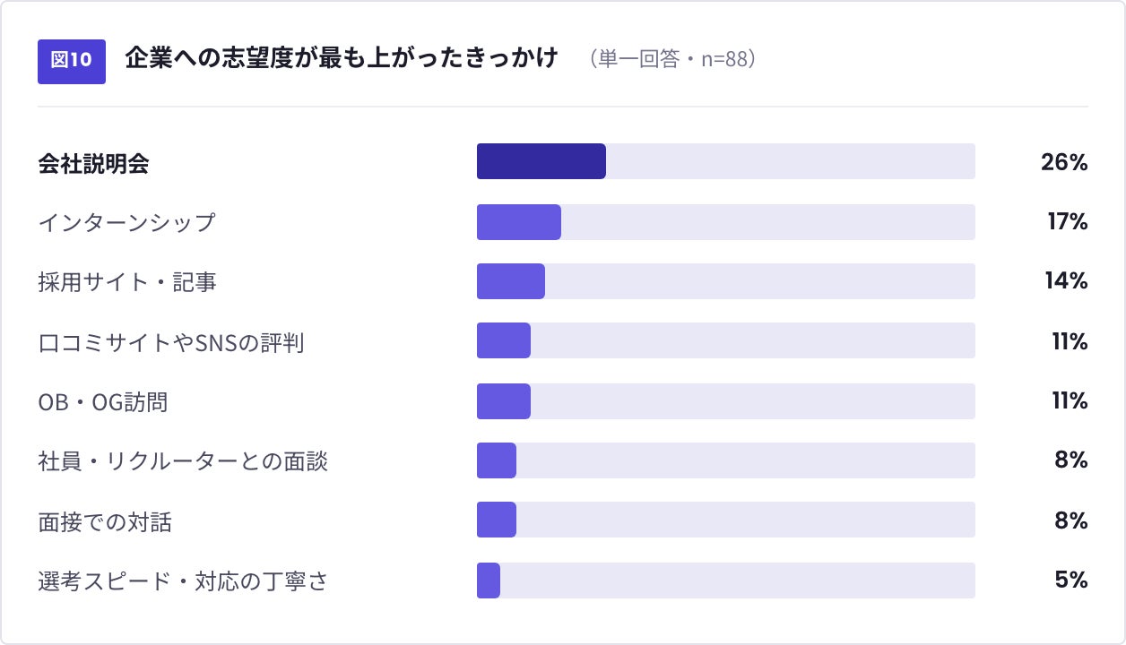Click the bar for 選考スピード・対応の丁寧さ
Image resolution: width=1126 pixels, height=645 pixels.
[x=489, y=580]
